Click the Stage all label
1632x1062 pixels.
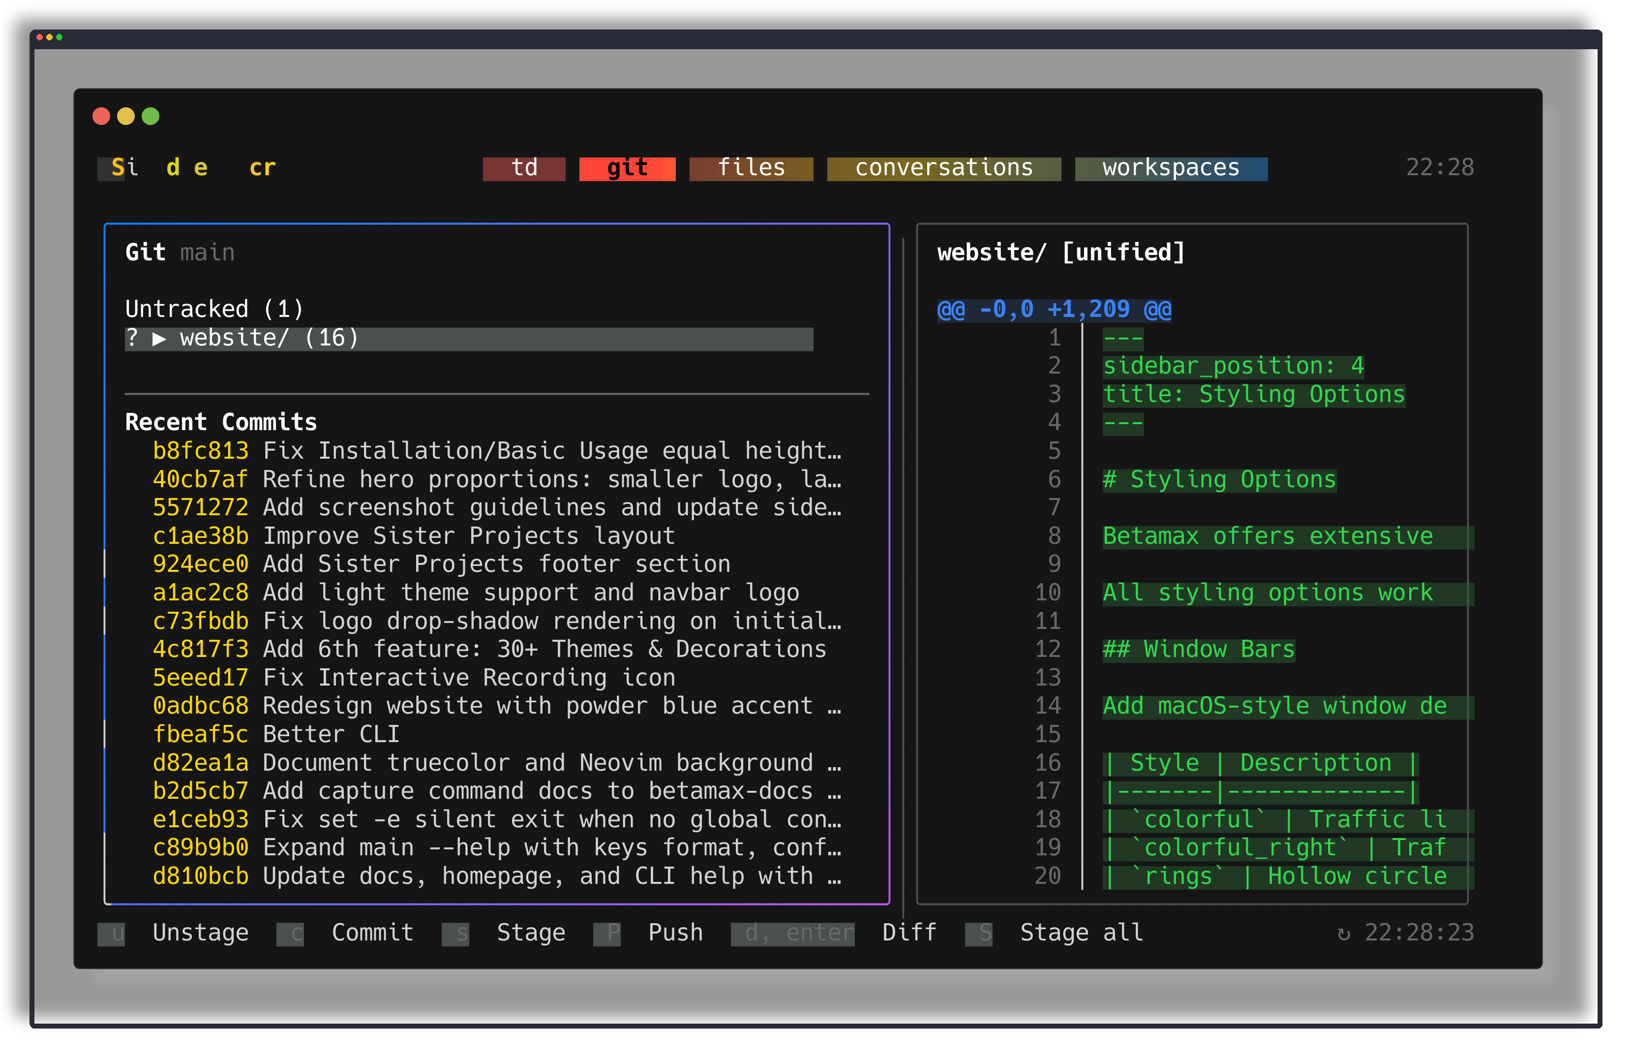coord(1082,933)
